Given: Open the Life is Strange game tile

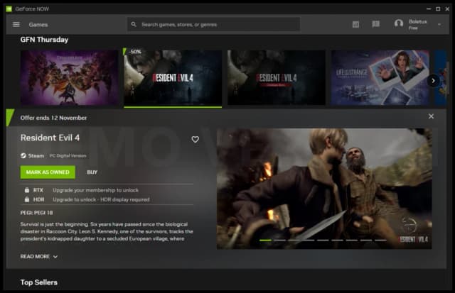Looking at the screenshot, I should [380, 77].
